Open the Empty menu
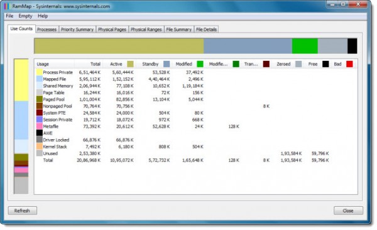 coord(25,16)
